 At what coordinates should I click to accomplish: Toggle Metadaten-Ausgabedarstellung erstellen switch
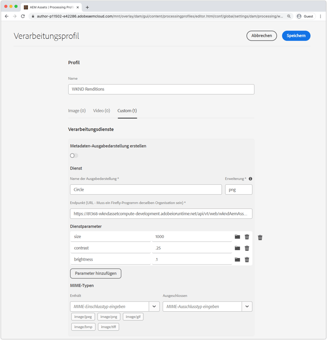coord(74,156)
